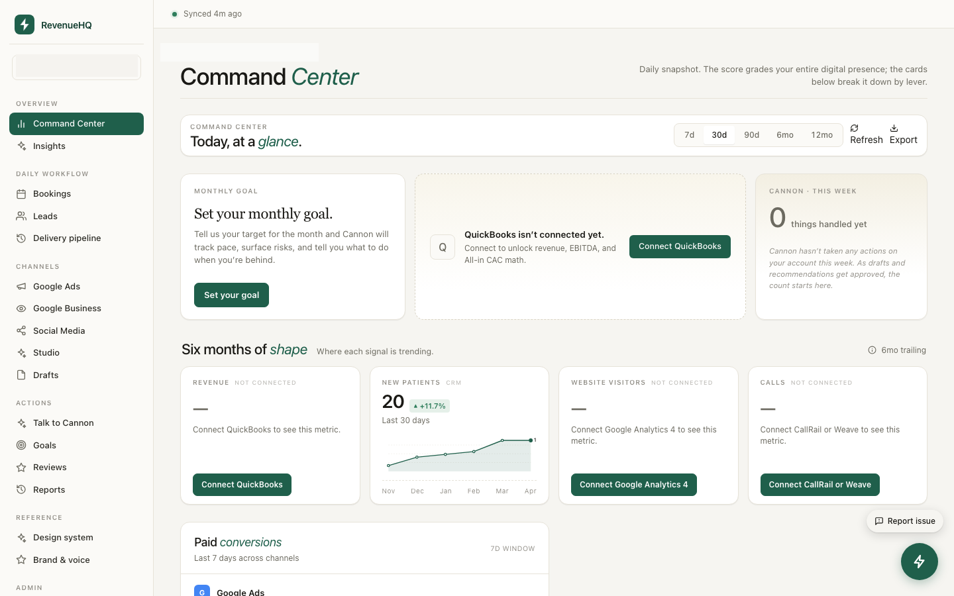Open Insights from the sidebar

76,146
